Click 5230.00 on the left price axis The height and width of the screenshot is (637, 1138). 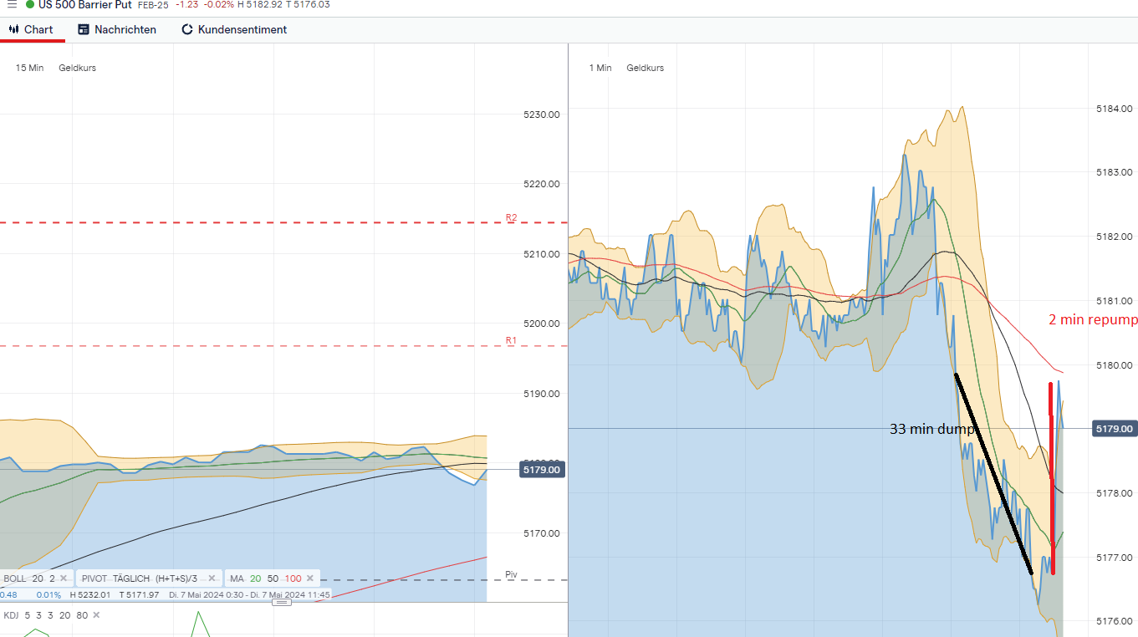click(542, 115)
